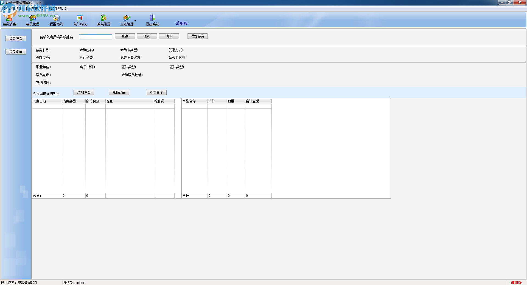Select the 会员查询 sidebar button
527x285 pixels.
pos(16,52)
